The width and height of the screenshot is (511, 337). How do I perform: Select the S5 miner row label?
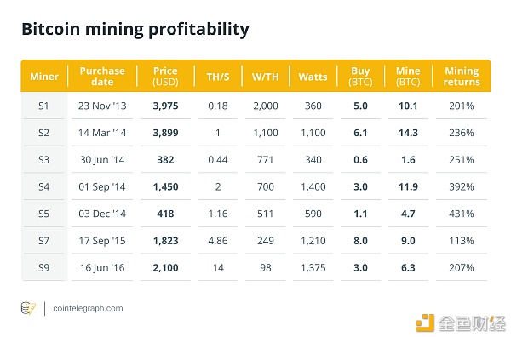43,214
